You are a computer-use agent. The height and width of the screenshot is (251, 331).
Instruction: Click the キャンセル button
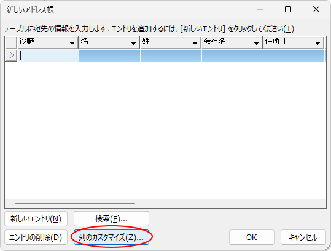[x=303, y=237]
